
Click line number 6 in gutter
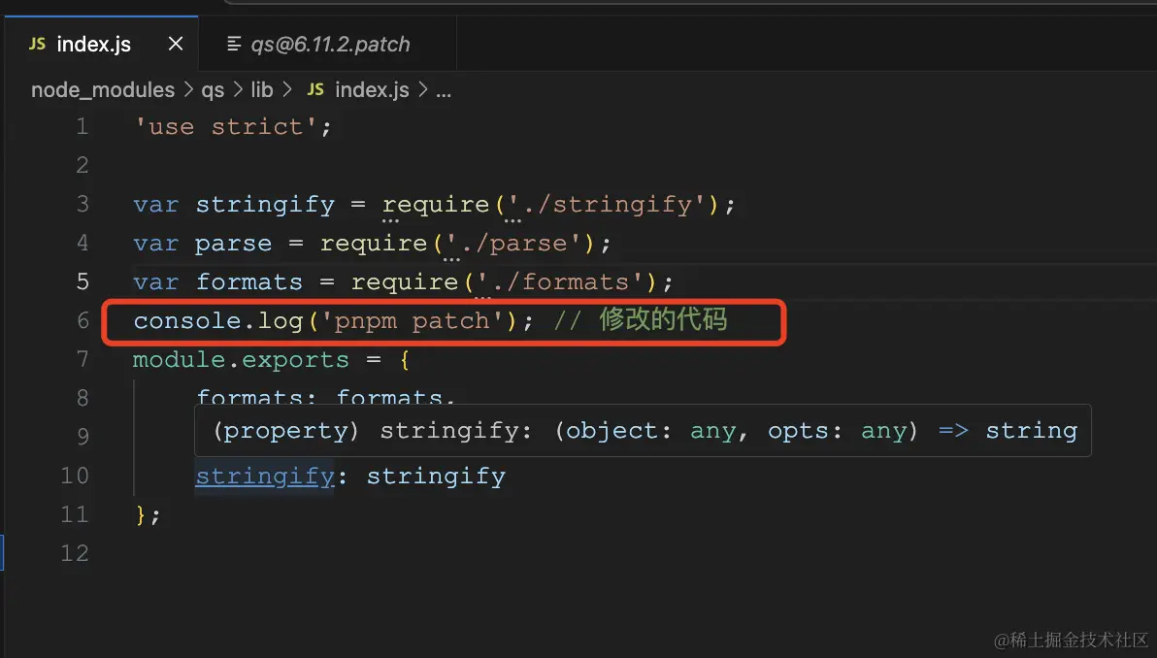(x=82, y=321)
